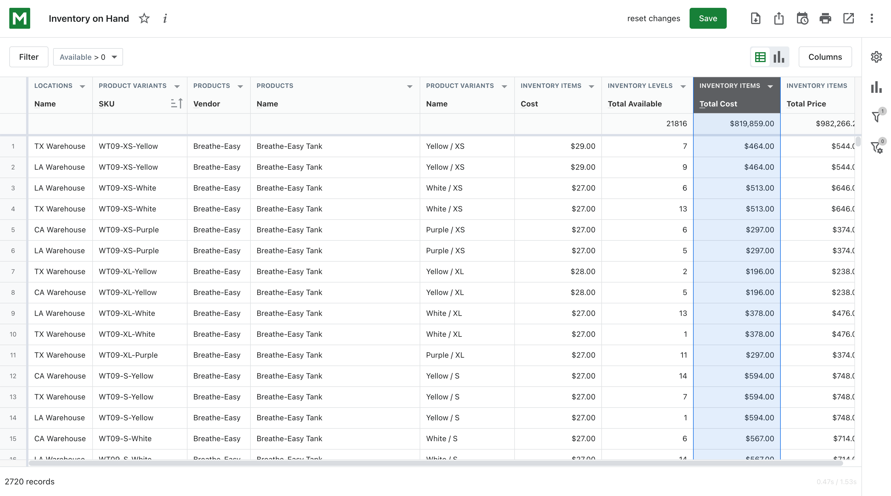
Task: Click the Save button
Action: [x=708, y=18]
